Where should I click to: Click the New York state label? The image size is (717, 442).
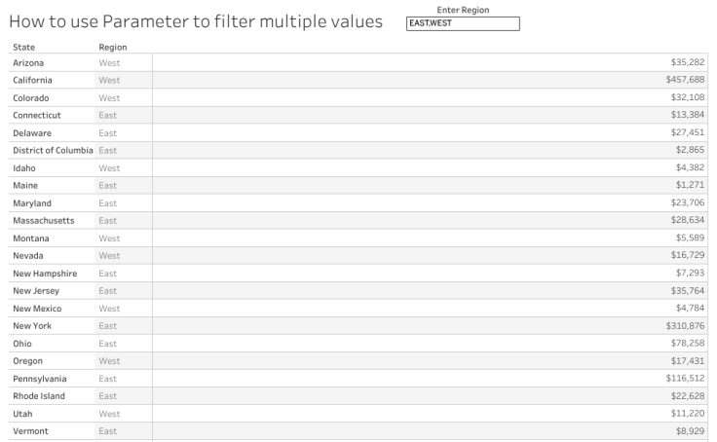(32, 326)
